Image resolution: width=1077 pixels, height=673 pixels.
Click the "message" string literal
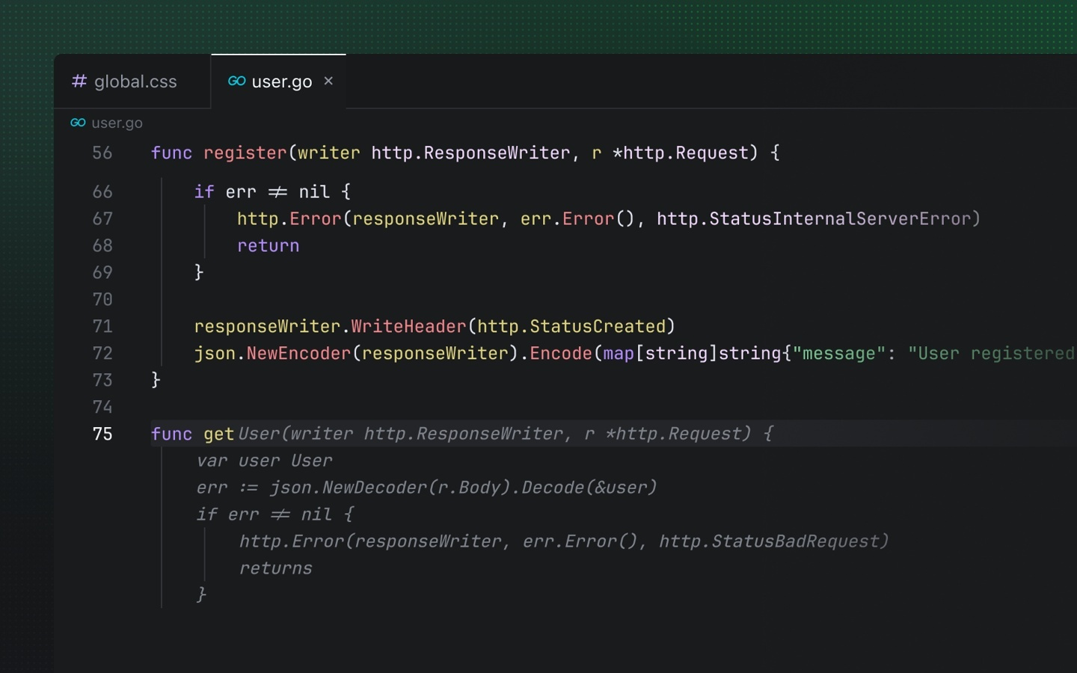(838, 354)
